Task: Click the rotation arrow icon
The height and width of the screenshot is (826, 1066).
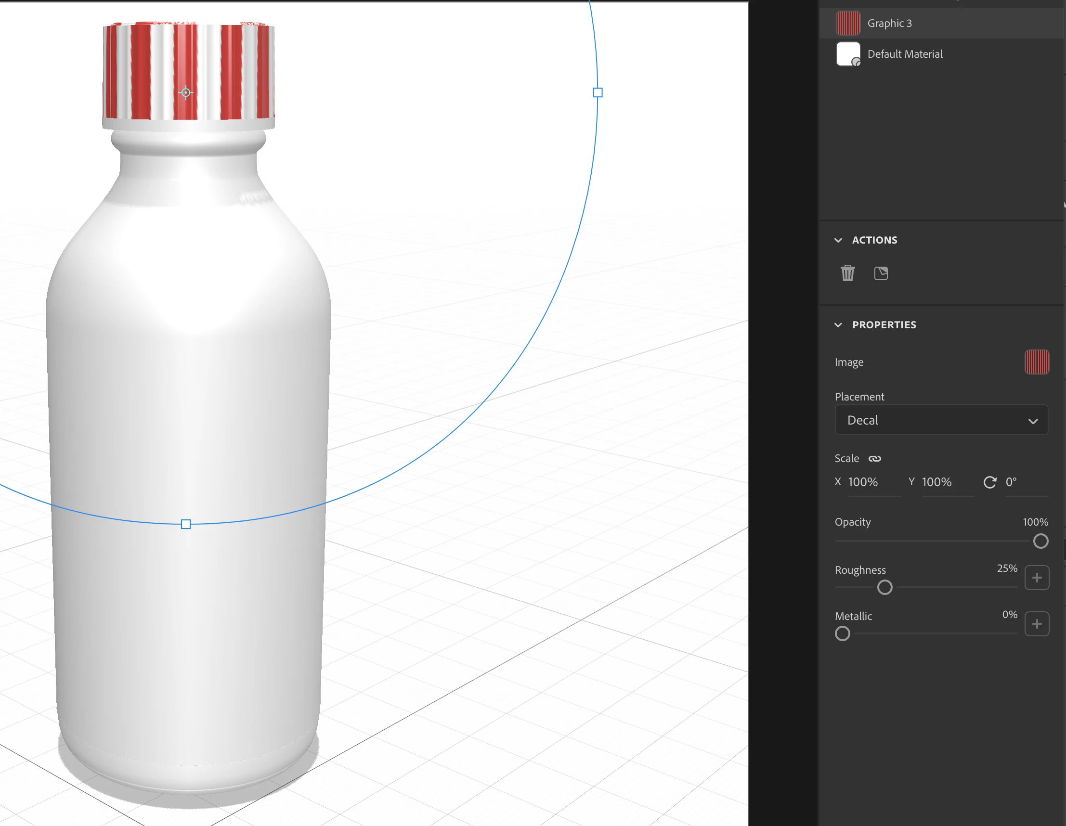Action: coord(989,482)
